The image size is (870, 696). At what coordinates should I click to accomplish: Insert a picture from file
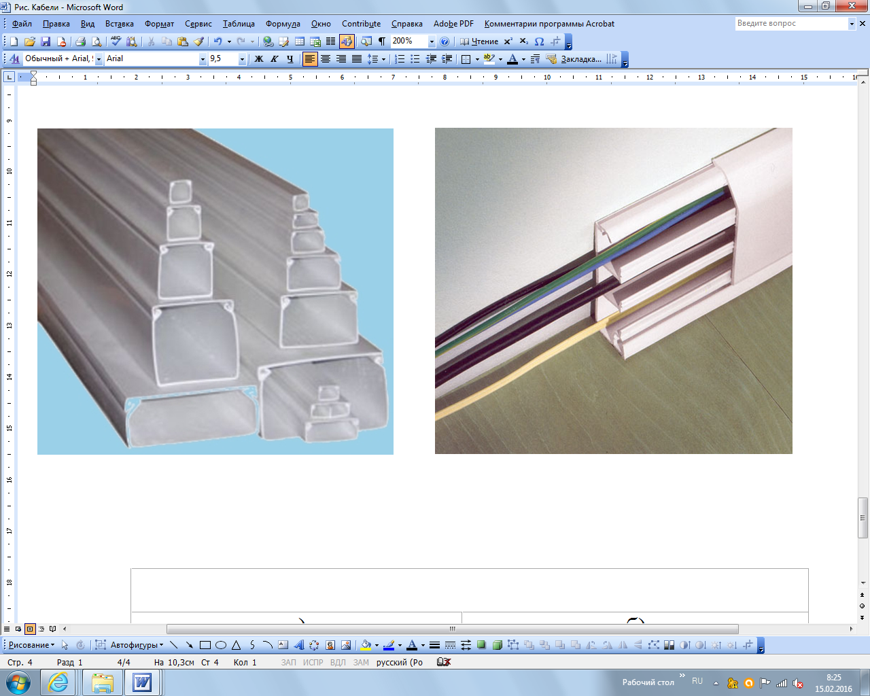pyautogui.click(x=346, y=645)
